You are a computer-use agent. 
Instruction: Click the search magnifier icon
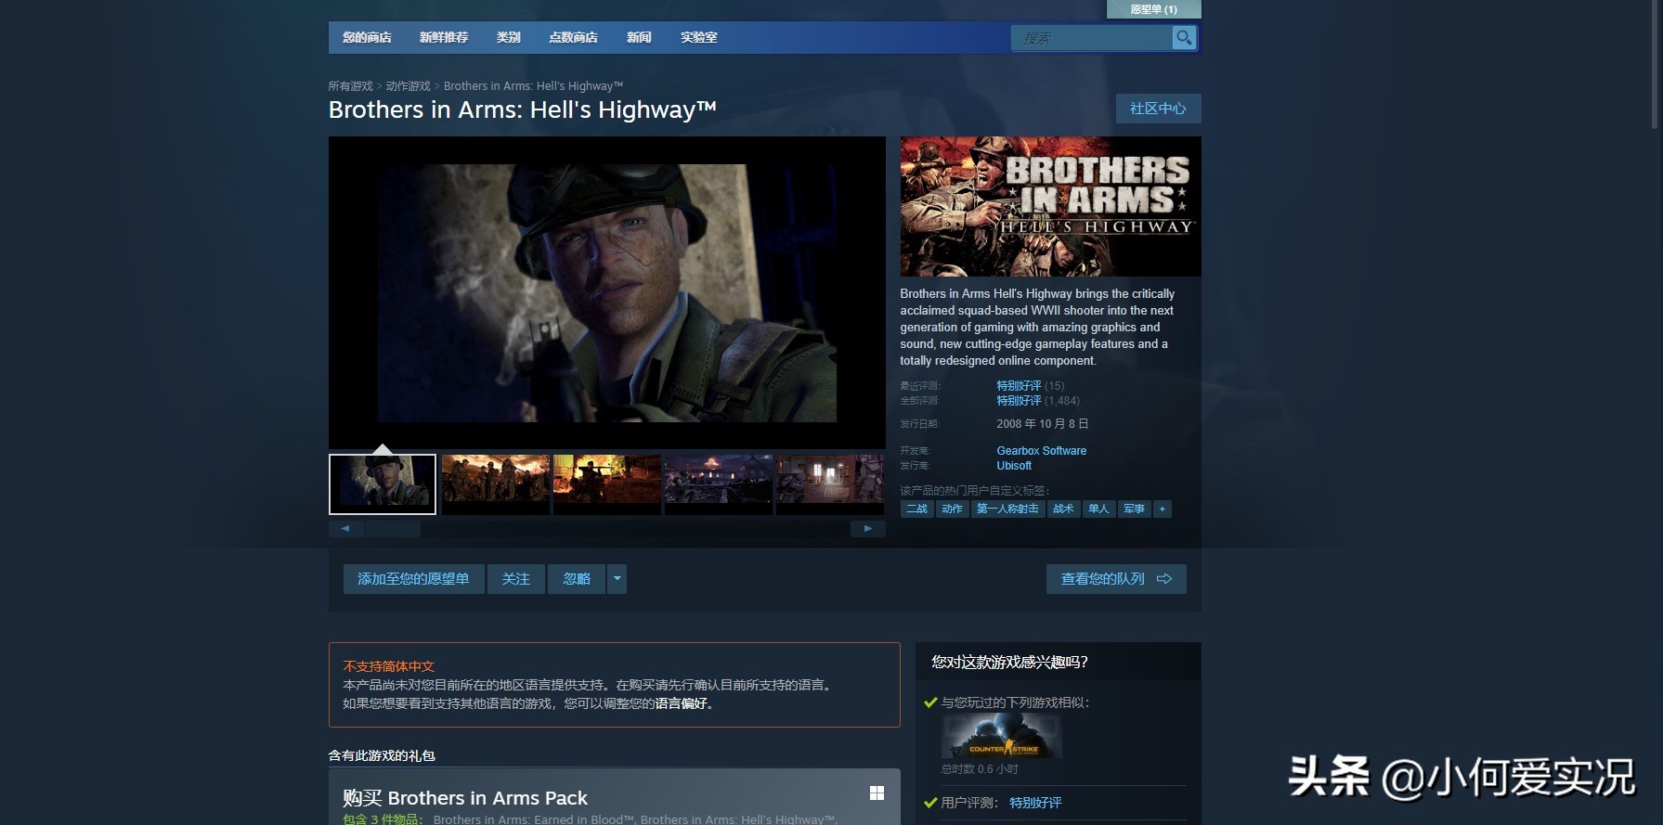[x=1184, y=37]
